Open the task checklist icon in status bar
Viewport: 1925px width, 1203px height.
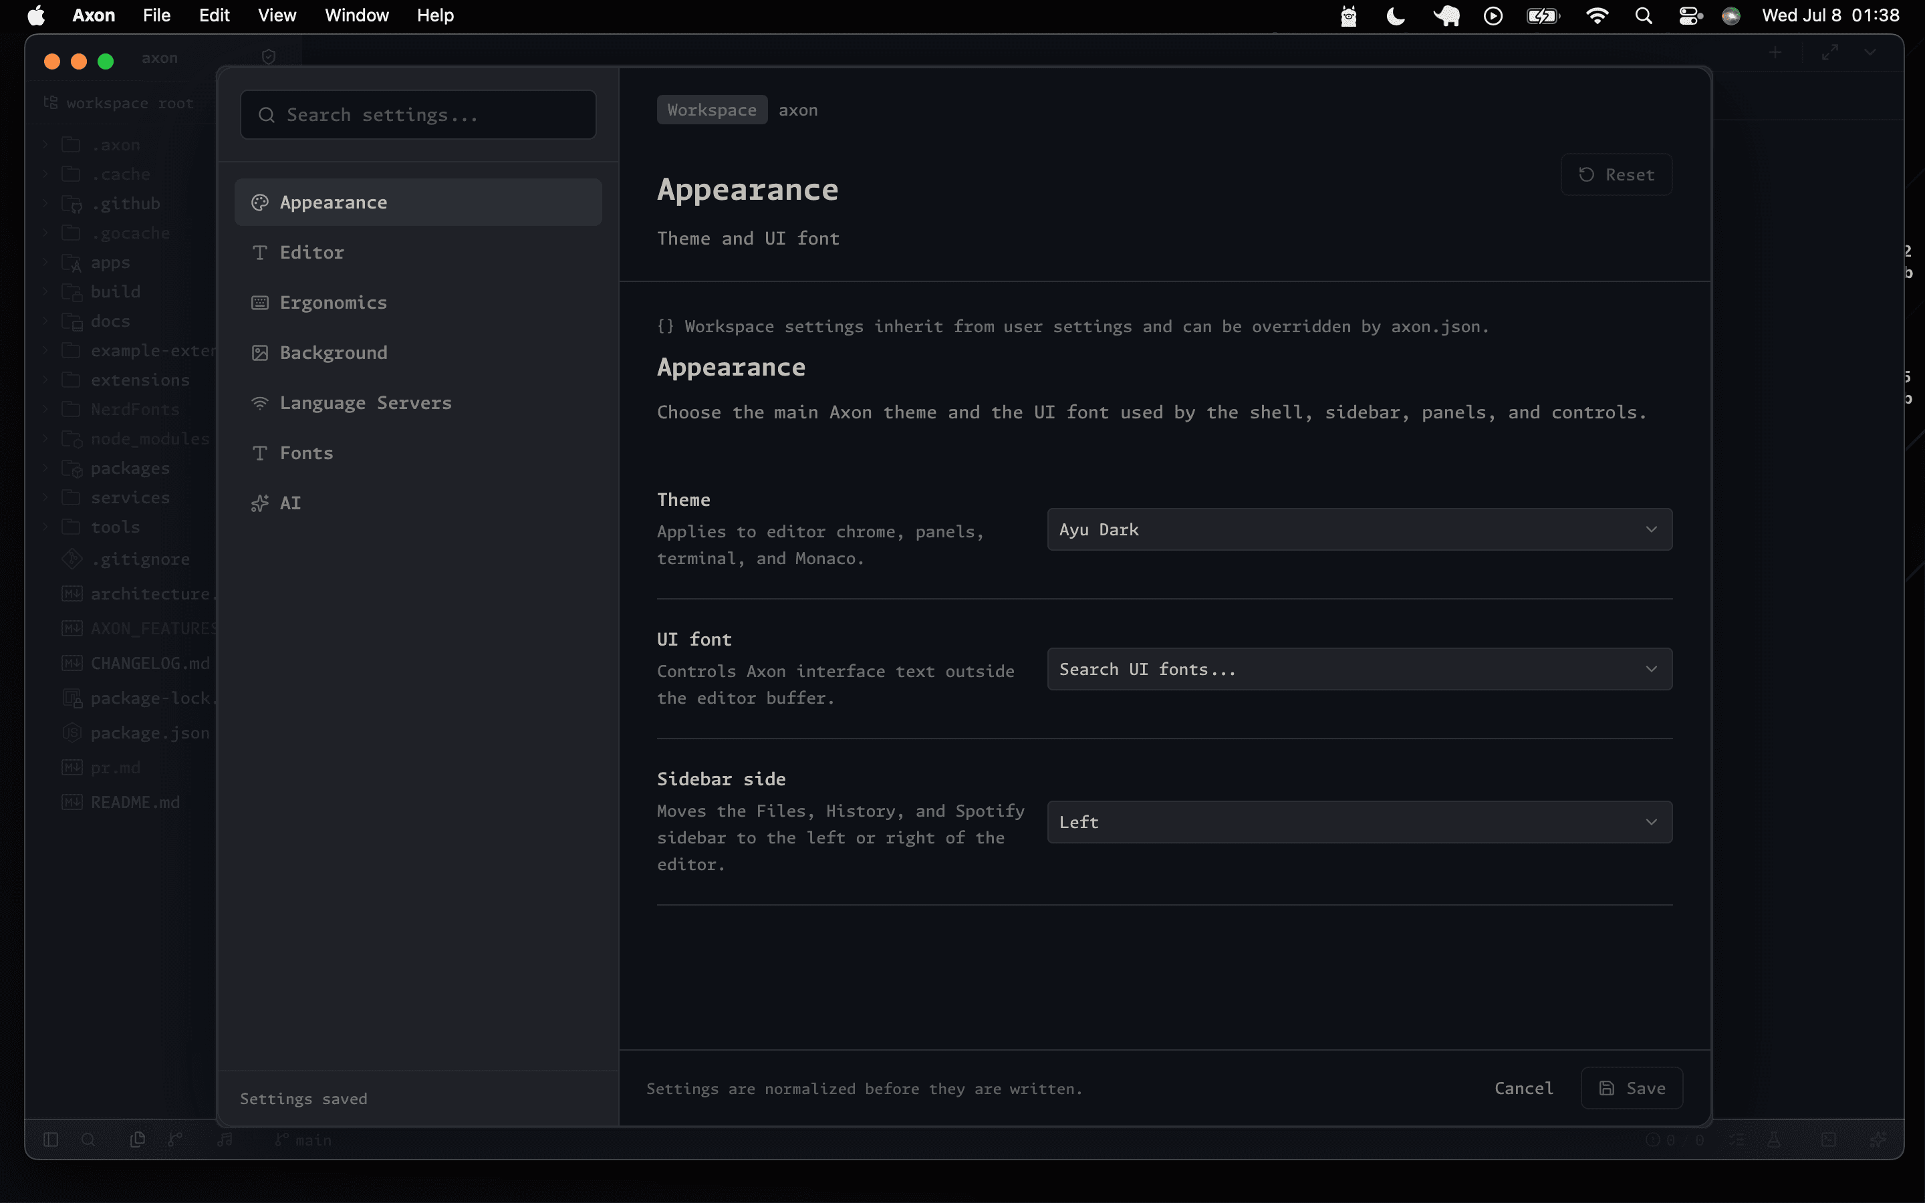click(1737, 1140)
